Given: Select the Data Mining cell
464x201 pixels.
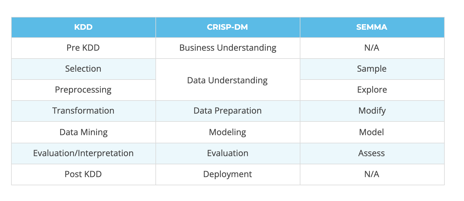Looking at the screenshot, I should click(x=84, y=132).
